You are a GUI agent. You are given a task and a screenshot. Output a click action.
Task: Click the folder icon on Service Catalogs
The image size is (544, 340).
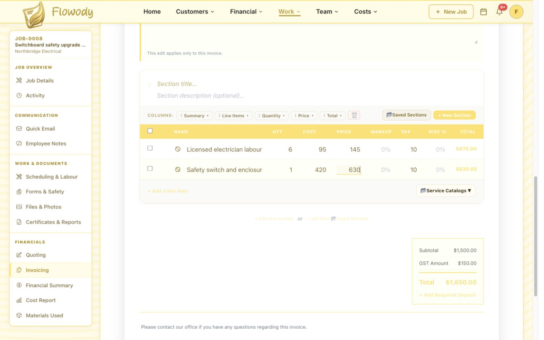point(423,190)
